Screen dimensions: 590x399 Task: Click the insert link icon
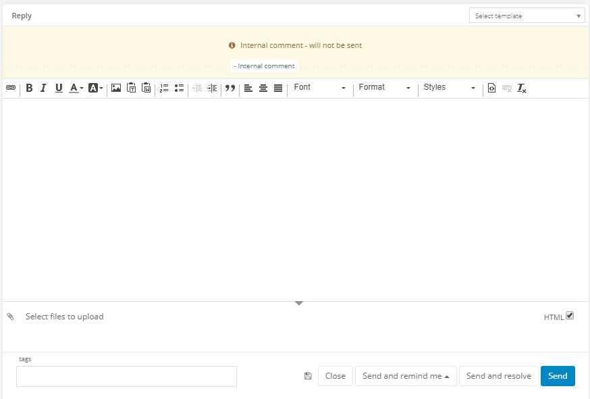pos(11,88)
